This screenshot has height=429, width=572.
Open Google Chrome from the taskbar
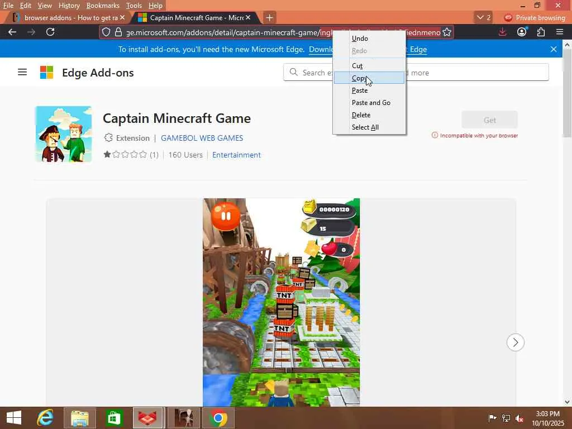pyautogui.click(x=218, y=418)
